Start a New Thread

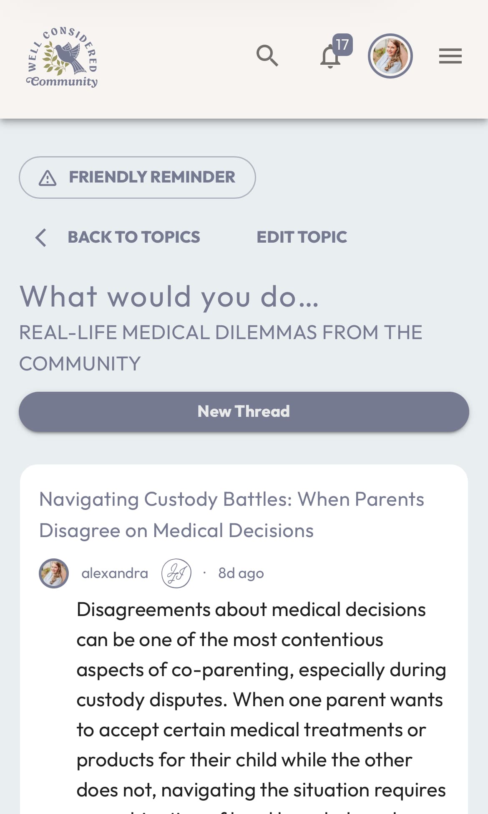[244, 412]
